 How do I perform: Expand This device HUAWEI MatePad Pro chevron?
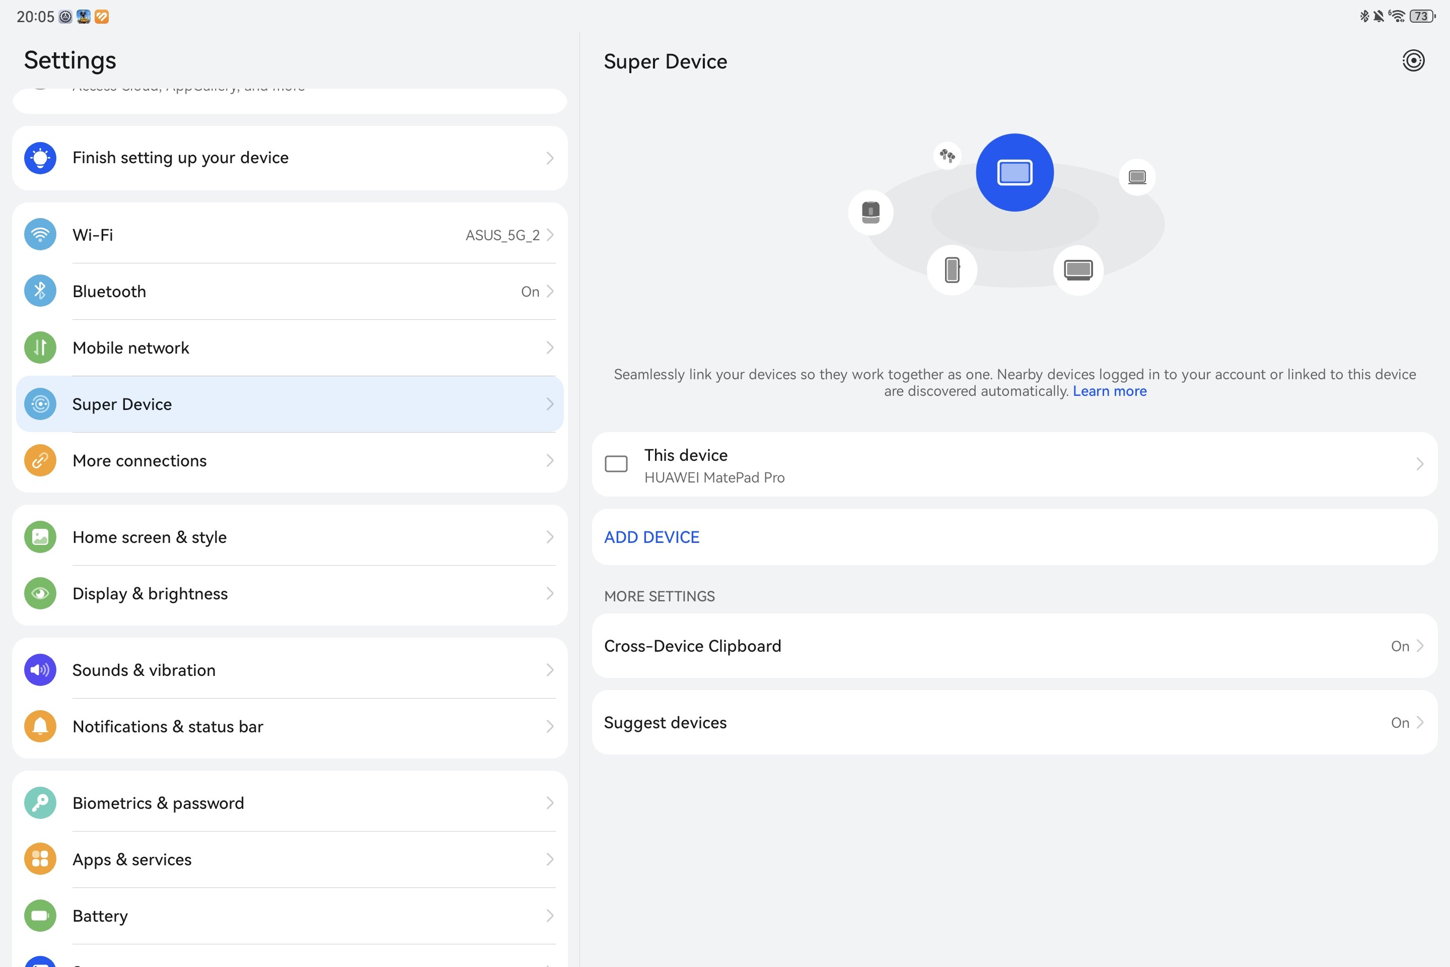(1420, 464)
